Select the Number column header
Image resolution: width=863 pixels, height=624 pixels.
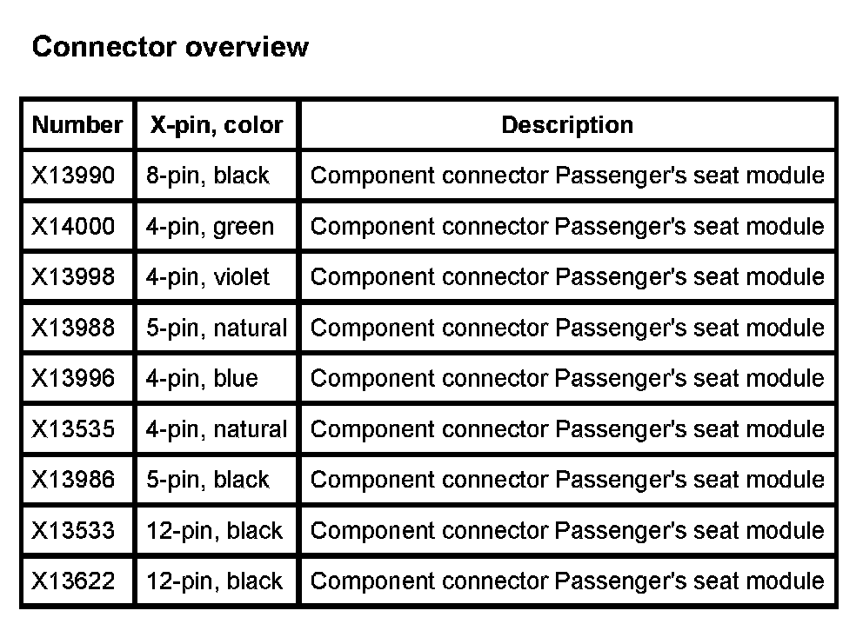(77, 125)
